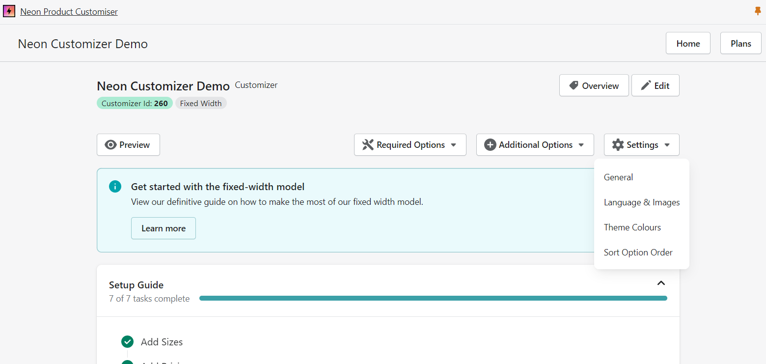
Task: Click the orange pin icon
Action: [x=758, y=11]
